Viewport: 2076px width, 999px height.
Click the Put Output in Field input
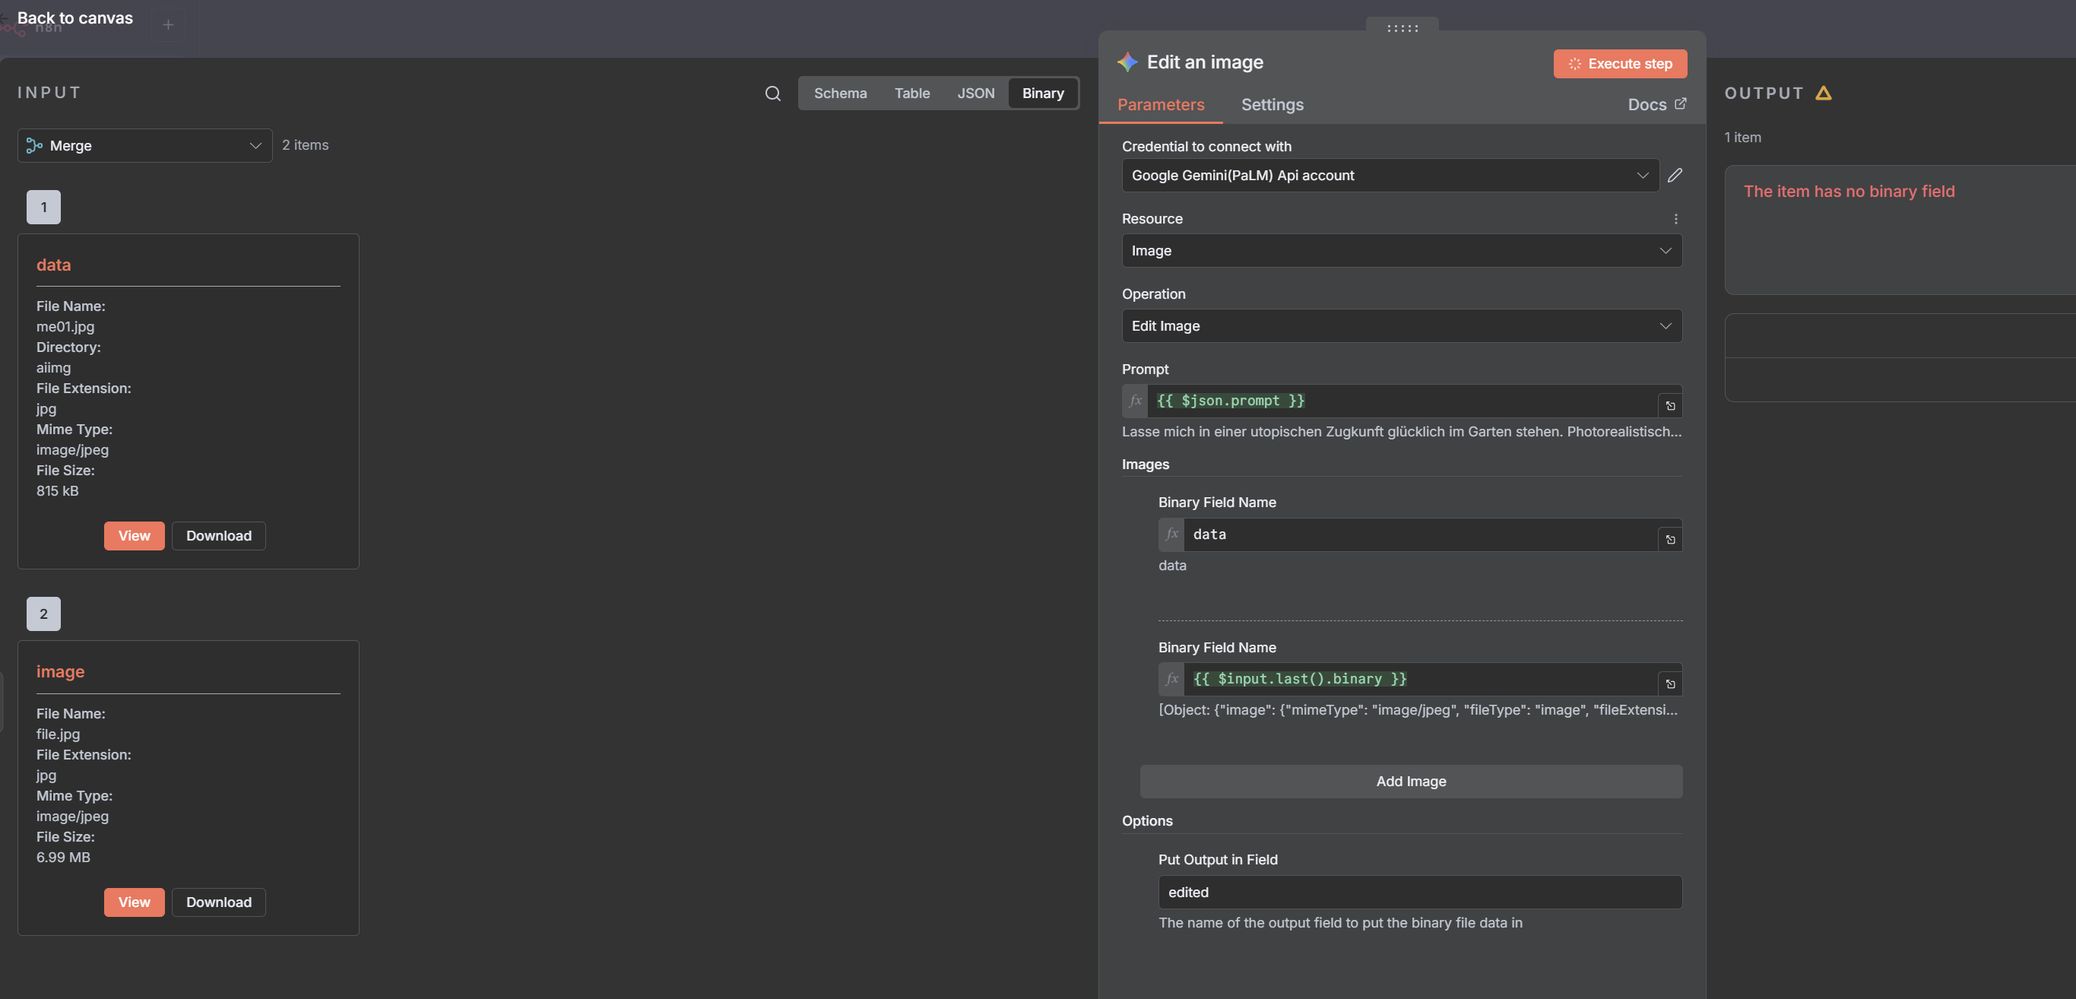pyautogui.click(x=1419, y=893)
